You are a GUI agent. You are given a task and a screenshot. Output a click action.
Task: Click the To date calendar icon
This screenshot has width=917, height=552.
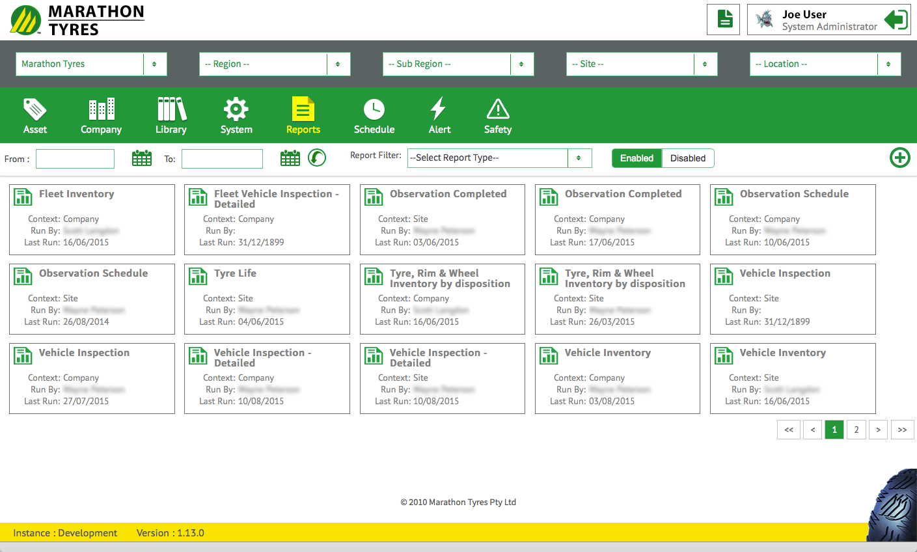290,158
